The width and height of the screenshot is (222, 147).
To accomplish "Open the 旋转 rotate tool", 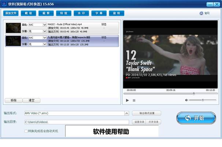I will coord(116,13).
